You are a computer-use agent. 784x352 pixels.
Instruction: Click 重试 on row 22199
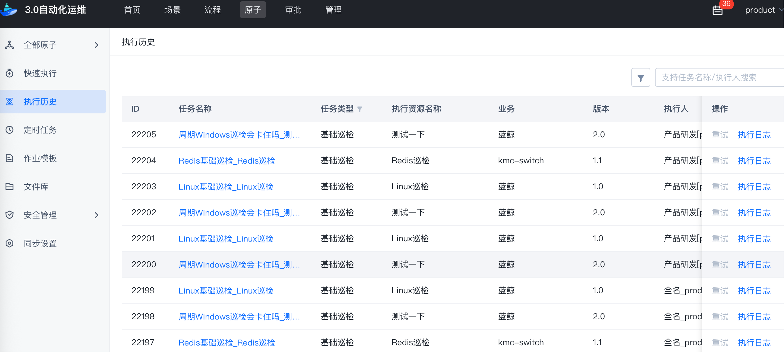click(720, 291)
